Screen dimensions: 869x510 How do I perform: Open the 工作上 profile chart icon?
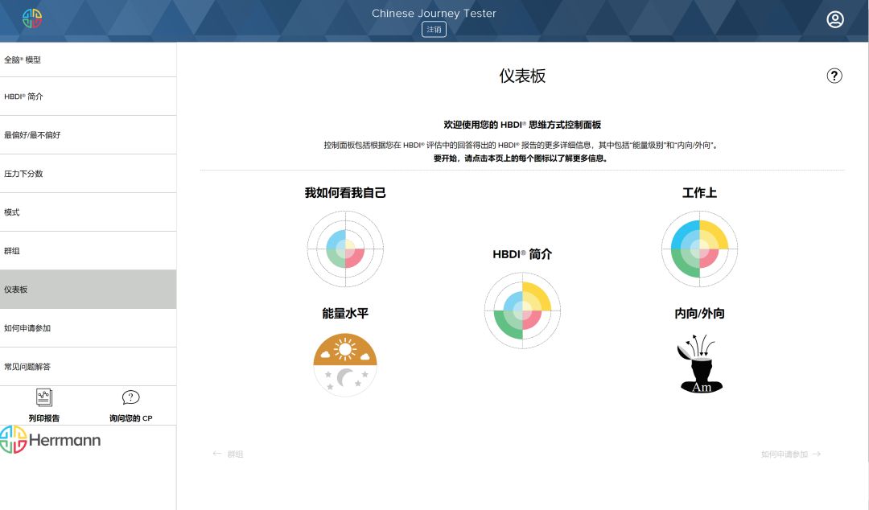click(699, 249)
